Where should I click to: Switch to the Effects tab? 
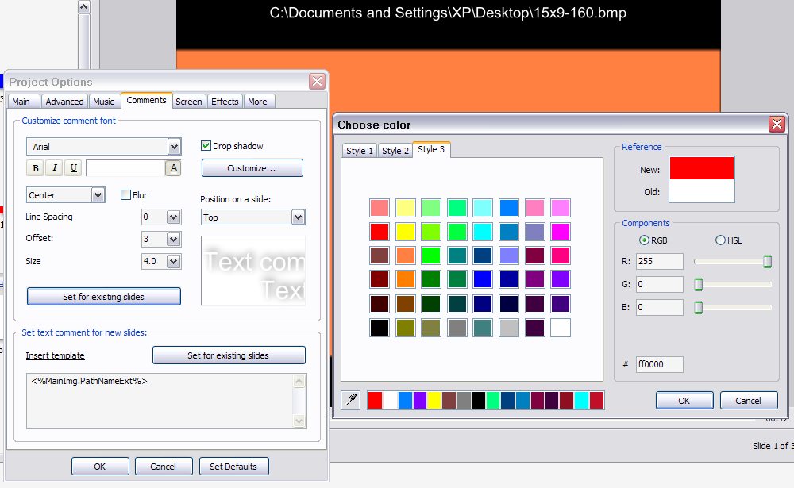click(225, 102)
